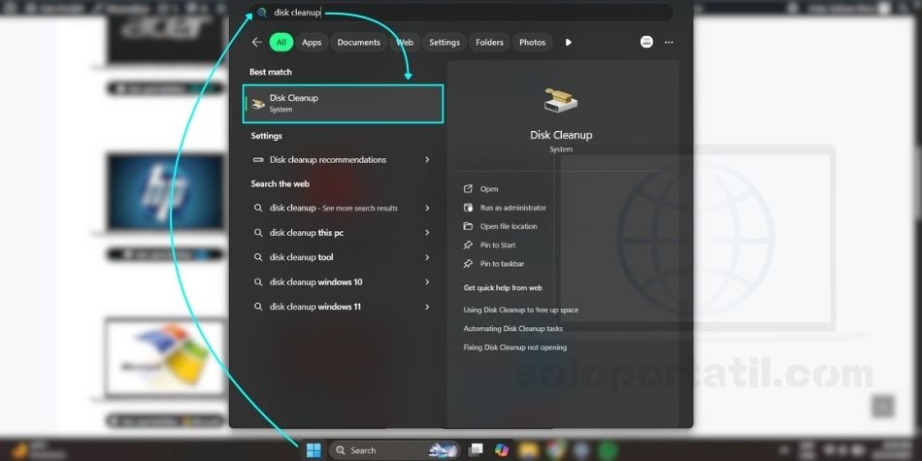
Task: Show more filters with the play arrow
Action: (x=568, y=43)
